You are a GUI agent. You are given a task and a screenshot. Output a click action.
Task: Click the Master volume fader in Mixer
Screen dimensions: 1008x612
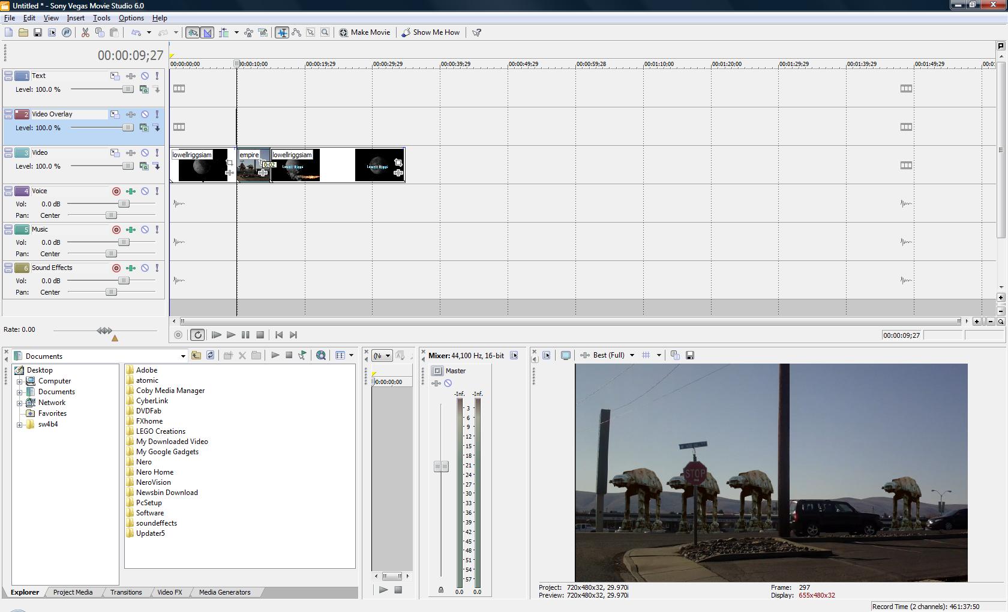(441, 466)
